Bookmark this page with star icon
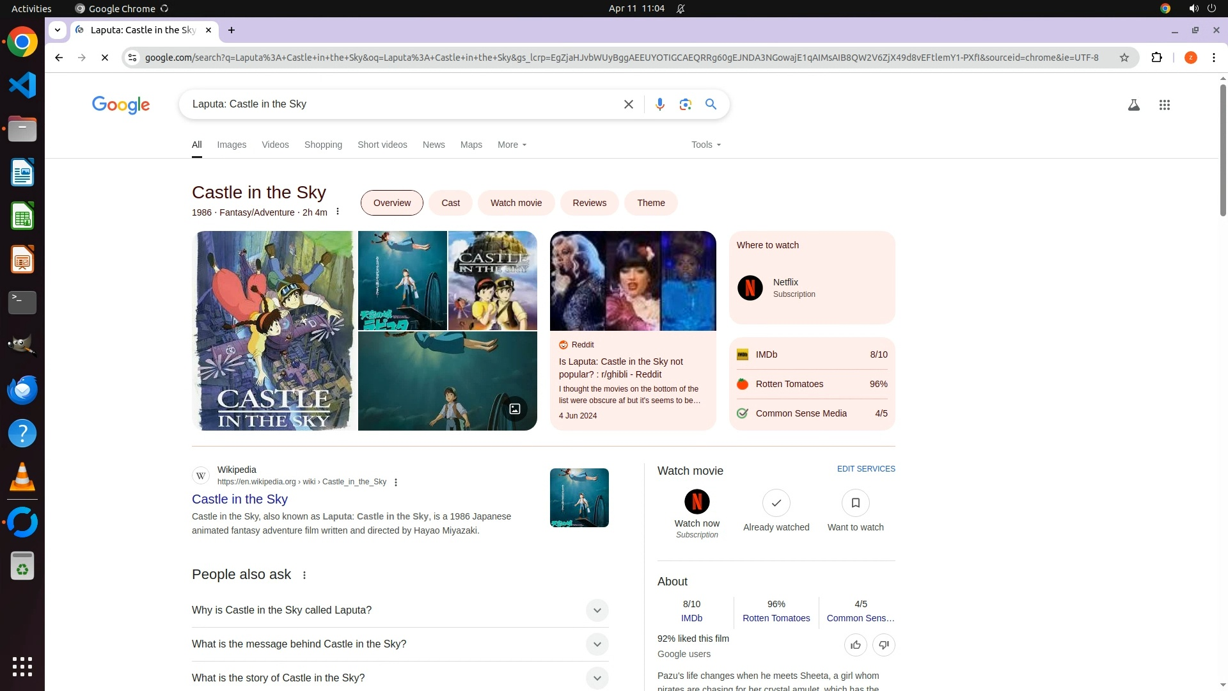 [1124, 58]
